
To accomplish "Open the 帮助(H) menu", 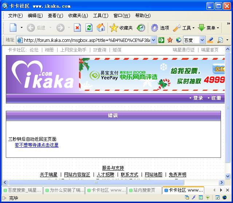I will pyautogui.click(x=143, y=15).
